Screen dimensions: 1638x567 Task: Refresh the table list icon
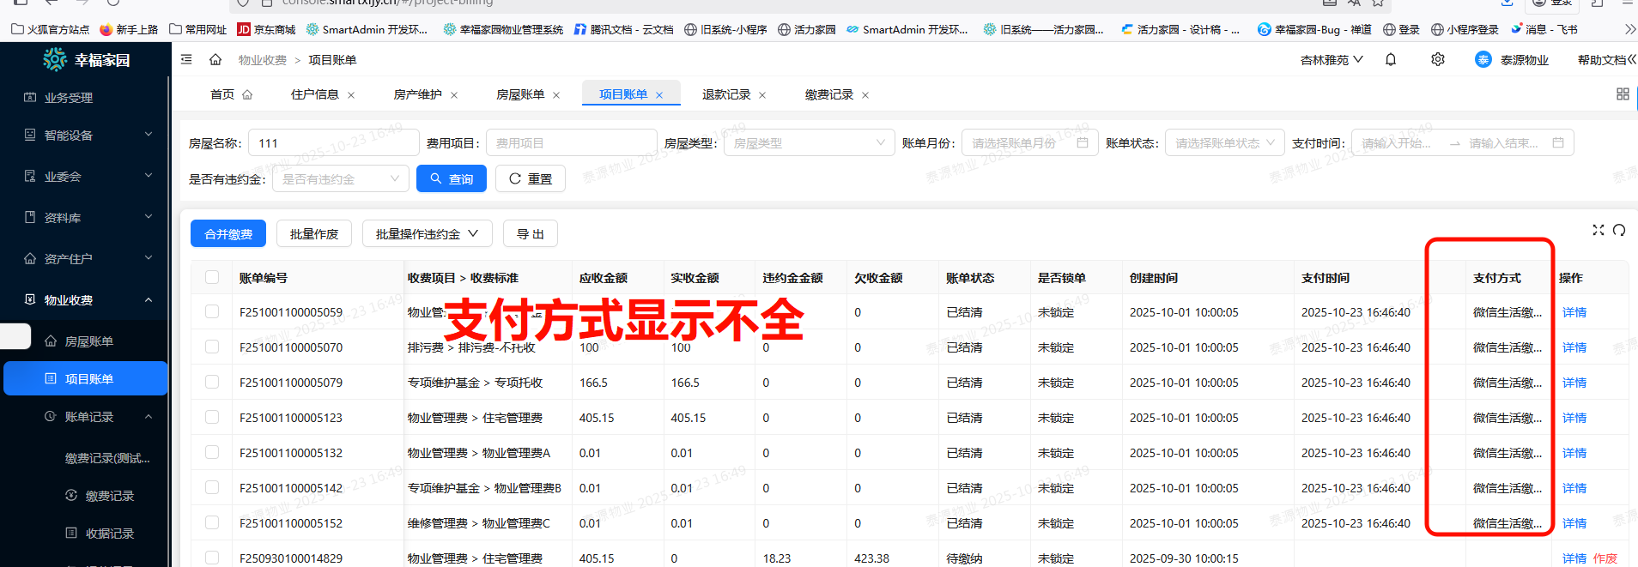click(x=1619, y=230)
